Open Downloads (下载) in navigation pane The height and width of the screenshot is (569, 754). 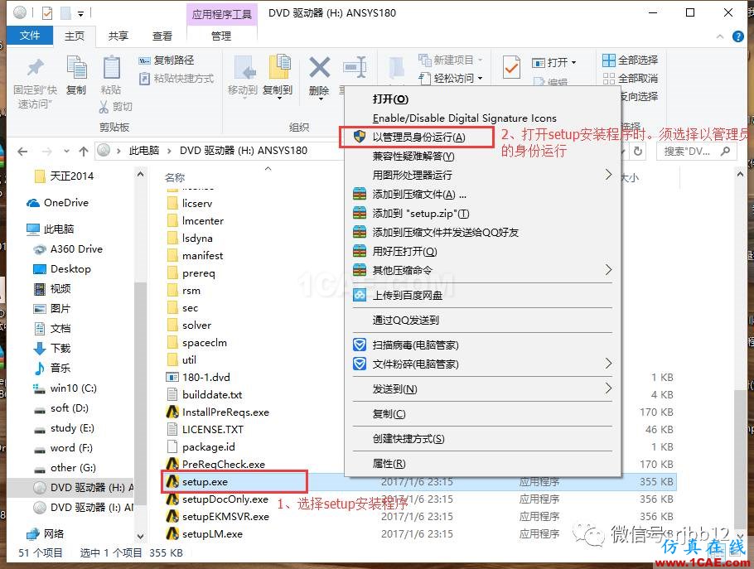52,349
